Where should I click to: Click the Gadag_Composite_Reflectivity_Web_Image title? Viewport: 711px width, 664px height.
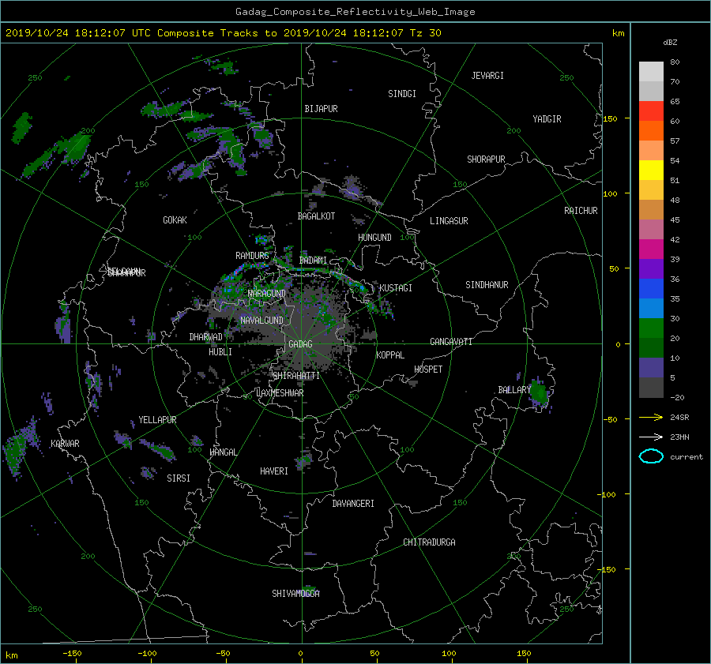click(x=355, y=12)
